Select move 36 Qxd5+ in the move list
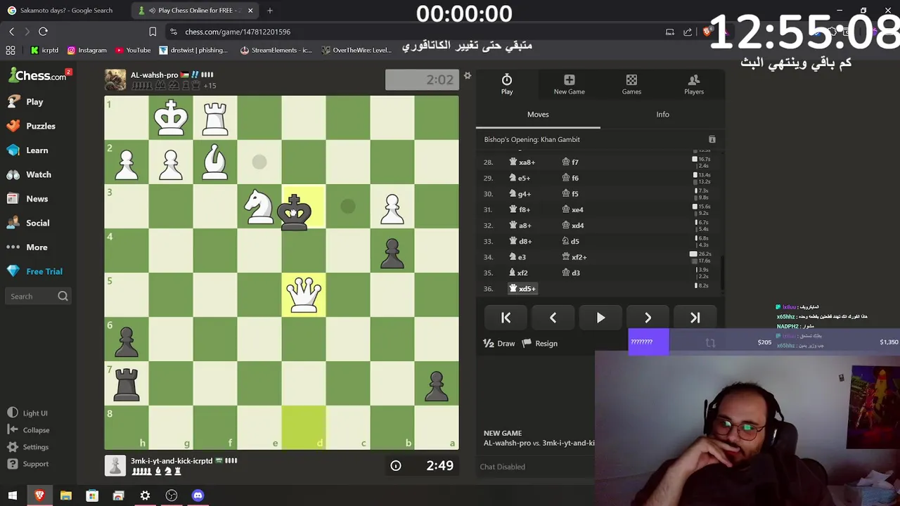Image resolution: width=900 pixels, height=506 pixels. click(522, 289)
